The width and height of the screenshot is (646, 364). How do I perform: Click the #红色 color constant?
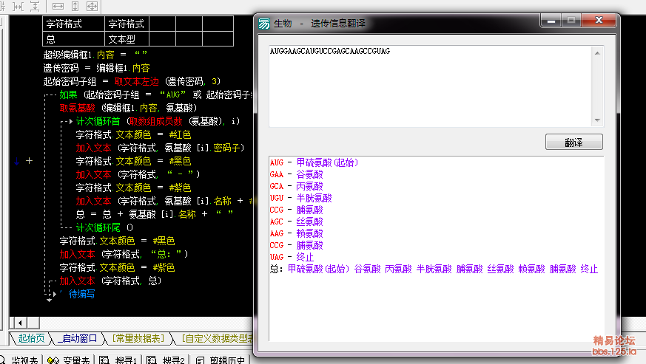(180, 134)
